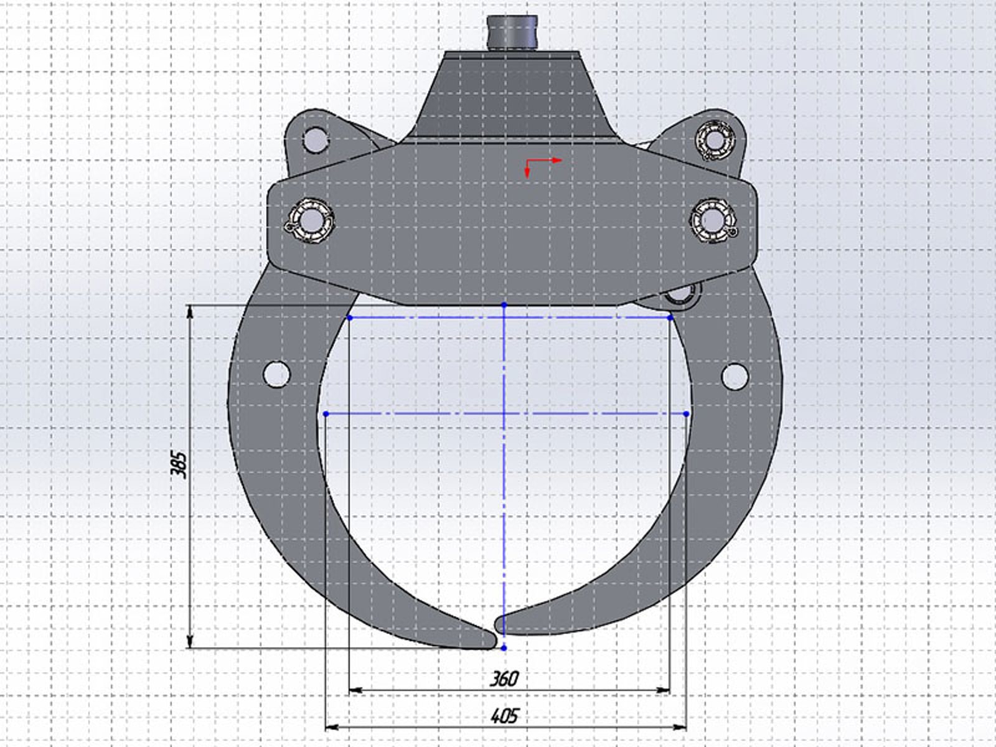Select the left hex nut on body plate

click(308, 220)
